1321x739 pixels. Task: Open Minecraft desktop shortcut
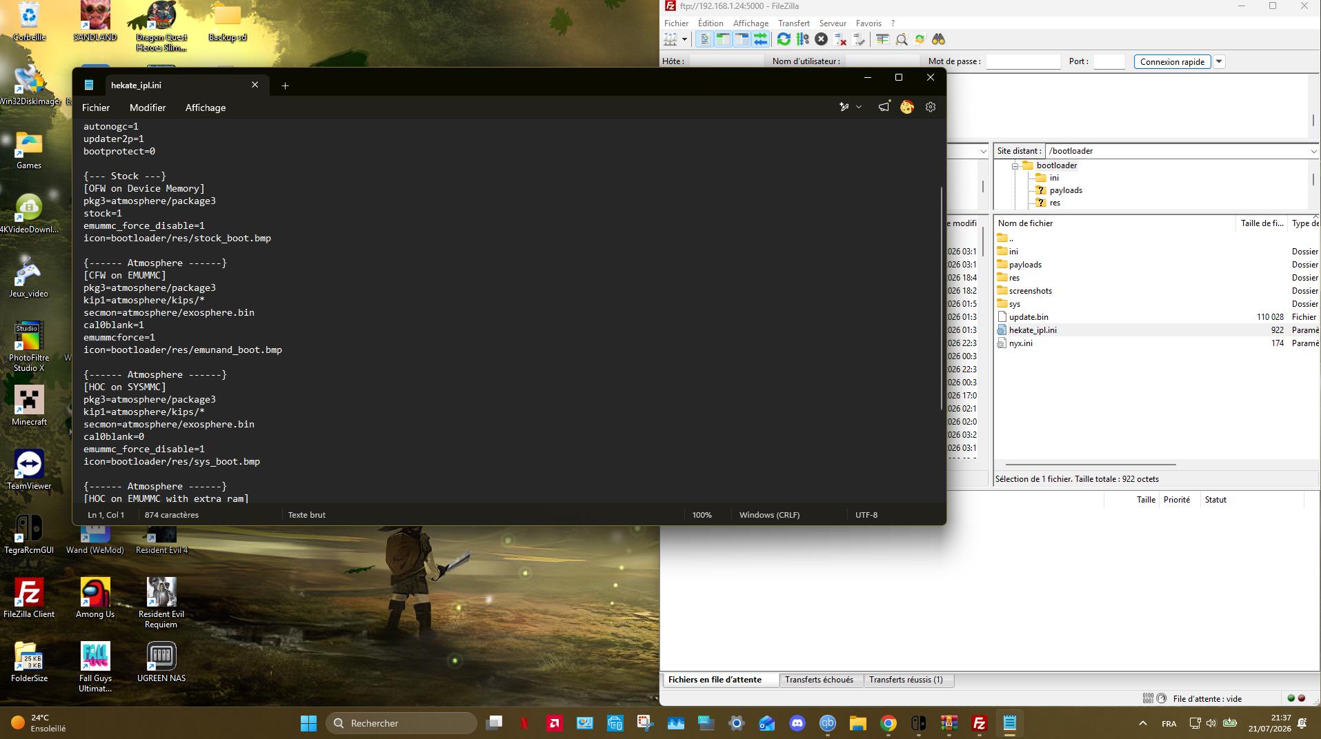[x=29, y=405]
